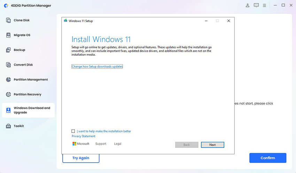Open the Privacy Statement link
The height and width of the screenshot is (173, 296).
pyautogui.click(x=84, y=136)
